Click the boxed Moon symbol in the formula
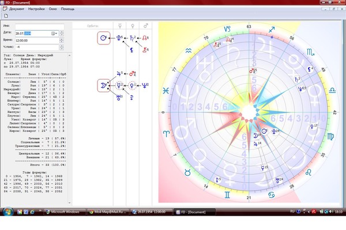 (103, 85)
